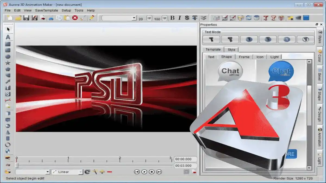Open the Setup menu

66,10
